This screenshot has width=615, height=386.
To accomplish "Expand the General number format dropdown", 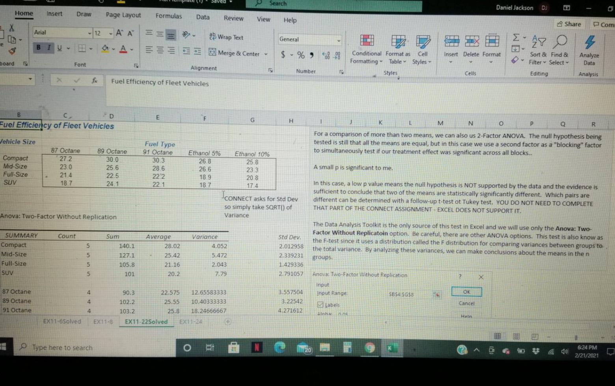I will 338,40.
